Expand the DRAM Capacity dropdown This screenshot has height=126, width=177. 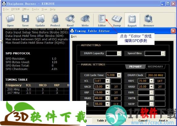coord(119,53)
